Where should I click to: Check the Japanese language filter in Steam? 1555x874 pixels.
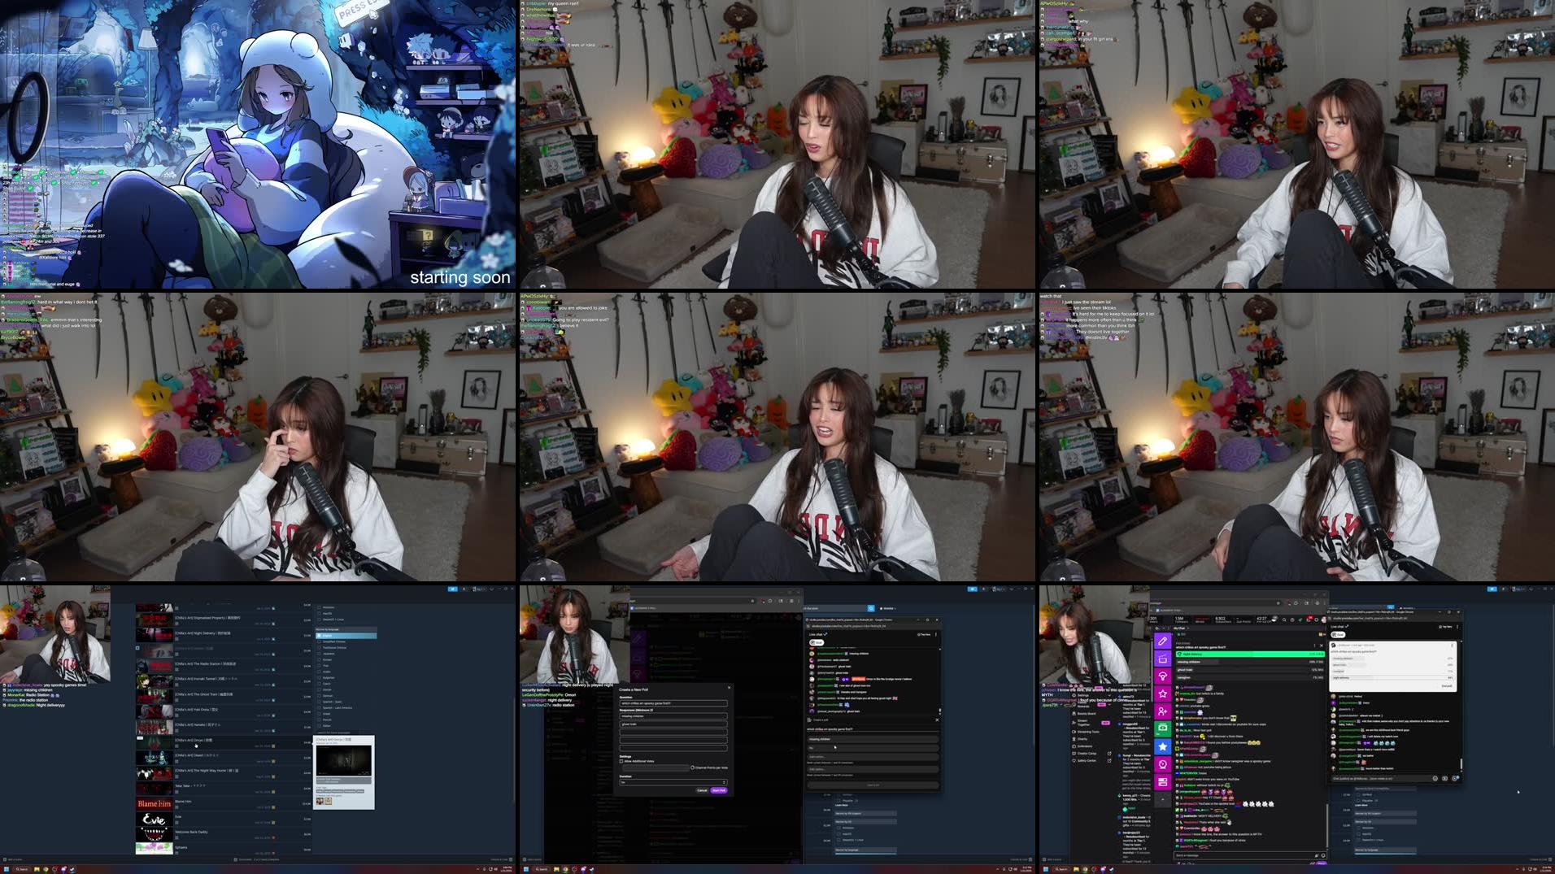320,654
